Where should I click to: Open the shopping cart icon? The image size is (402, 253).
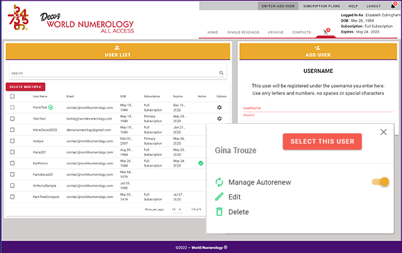pos(326,32)
